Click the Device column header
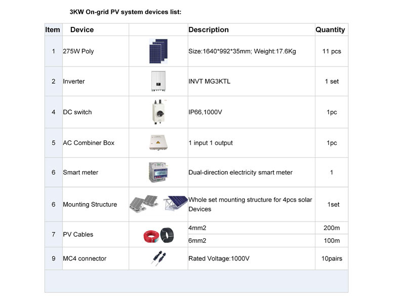The width and height of the screenshot is (405, 299). point(82,30)
